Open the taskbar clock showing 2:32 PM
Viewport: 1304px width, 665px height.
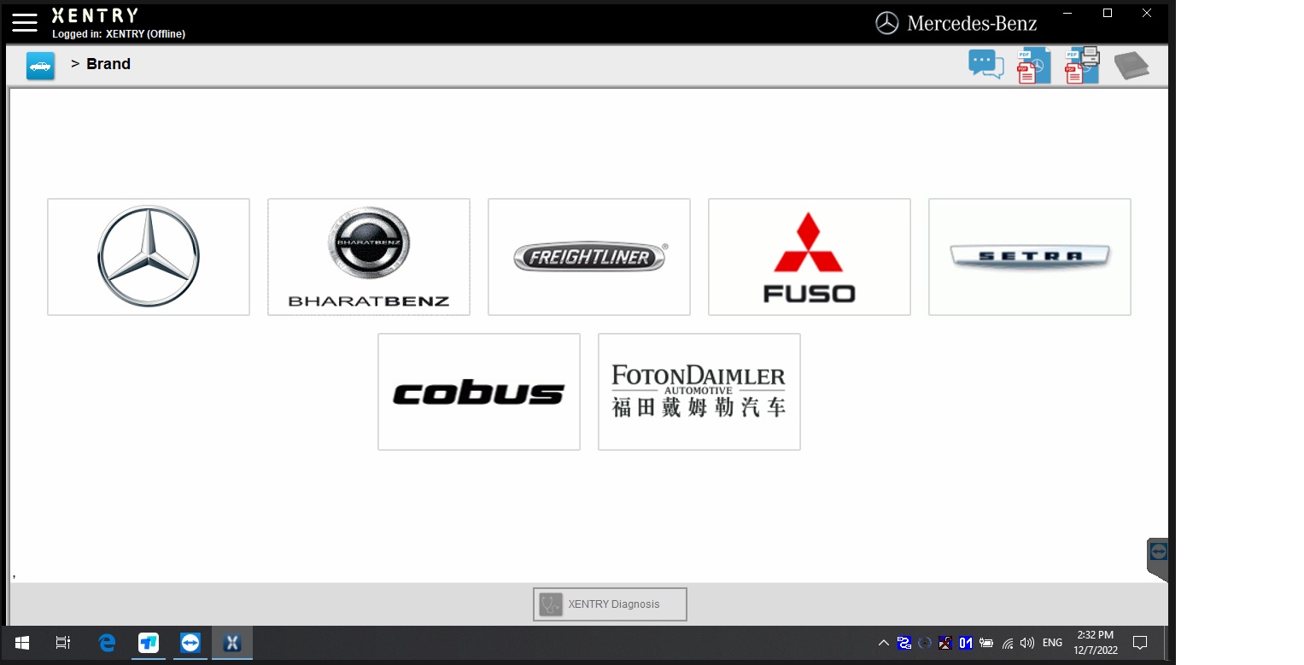pyautogui.click(x=1096, y=643)
